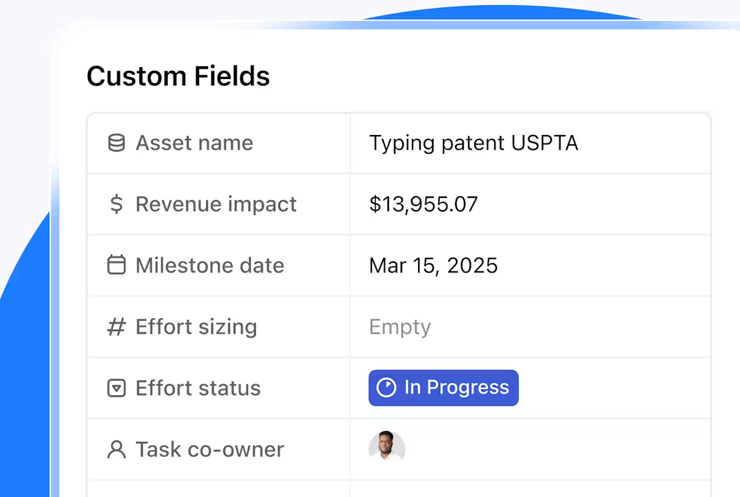
Task: Edit the $13,955.07 revenue value
Action: pyautogui.click(x=423, y=204)
